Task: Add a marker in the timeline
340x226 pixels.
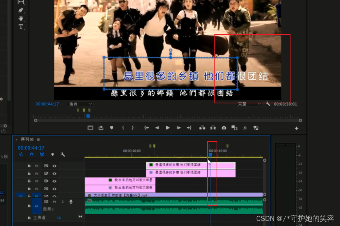Action: [52, 155]
